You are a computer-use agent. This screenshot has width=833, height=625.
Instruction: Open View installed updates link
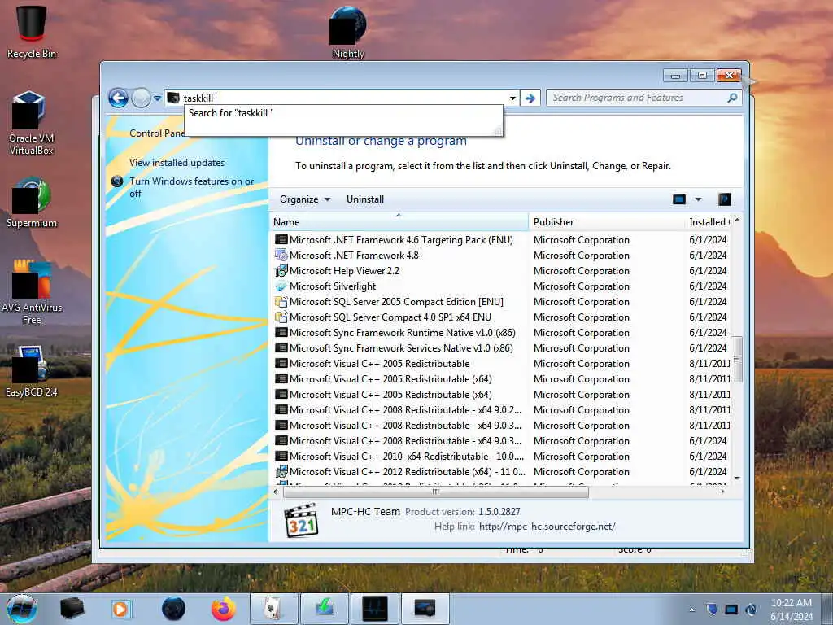click(177, 163)
